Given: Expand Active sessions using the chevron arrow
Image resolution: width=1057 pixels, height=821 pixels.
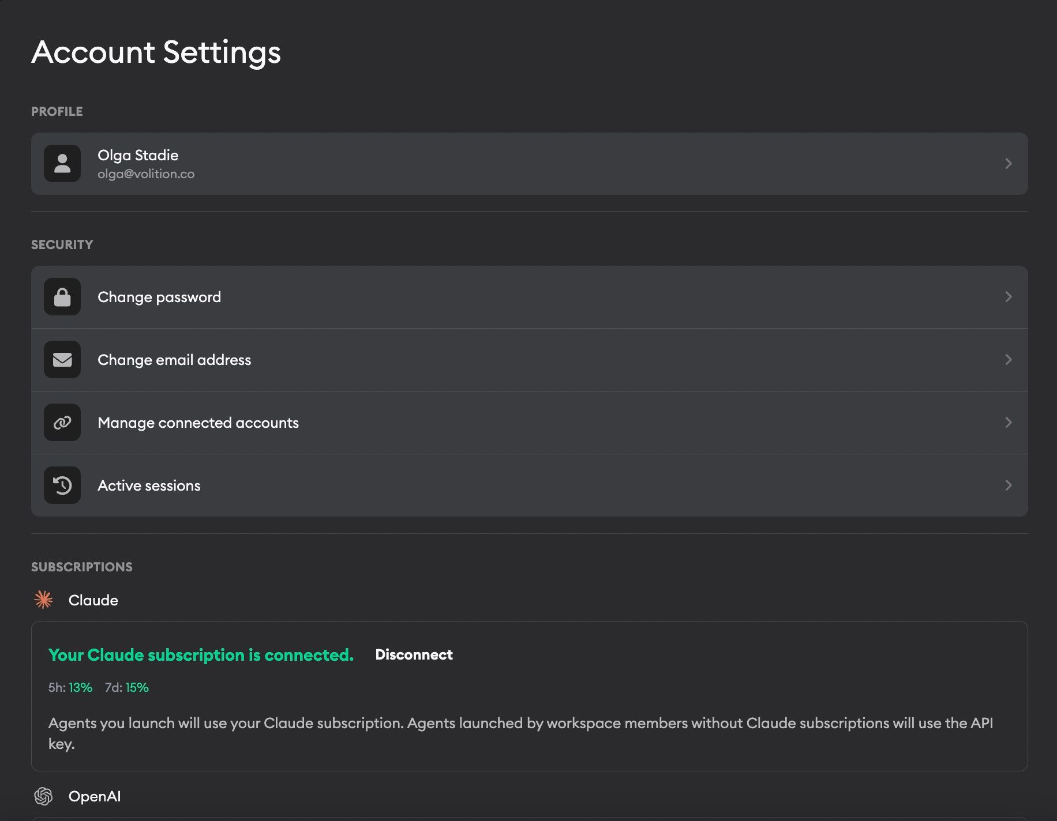Looking at the screenshot, I should pos(1009,485).
